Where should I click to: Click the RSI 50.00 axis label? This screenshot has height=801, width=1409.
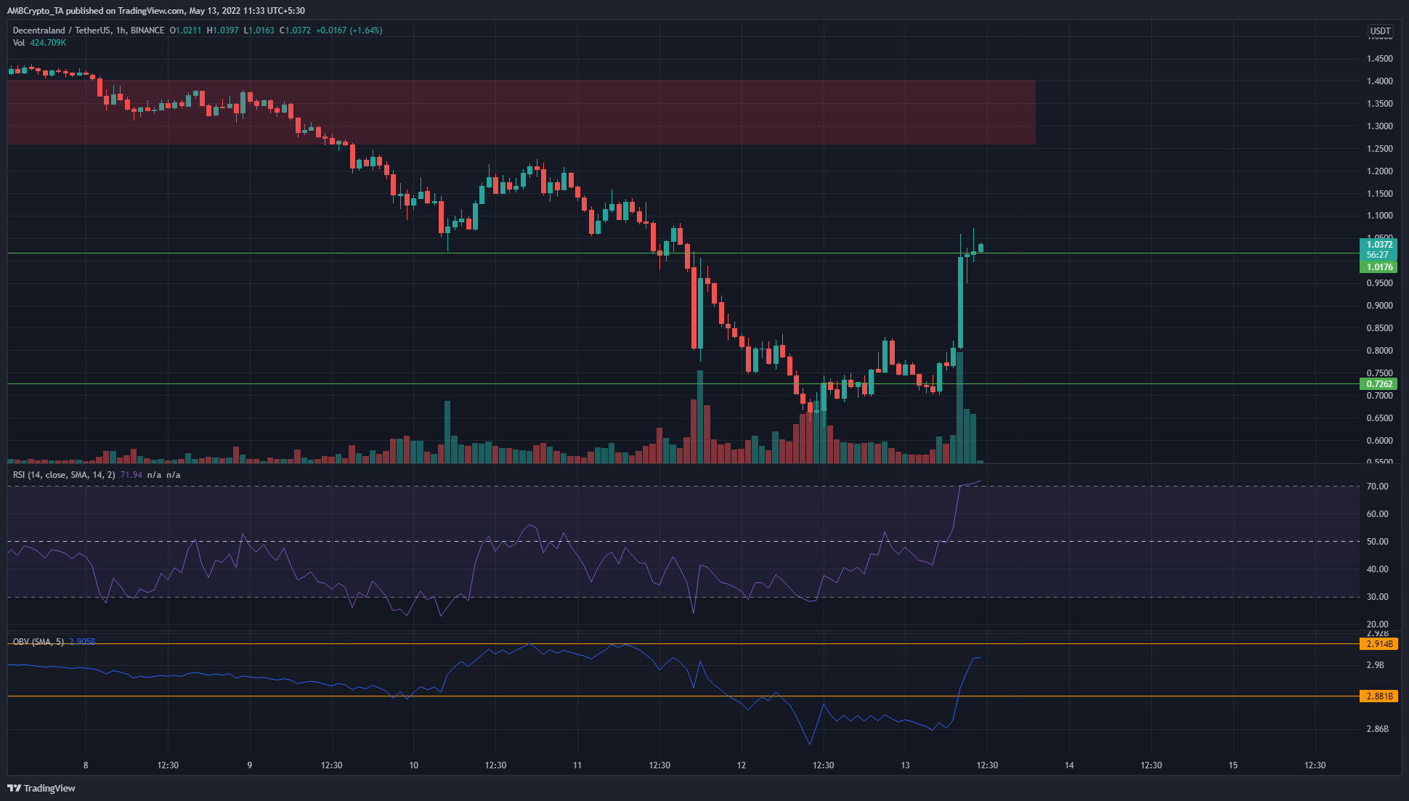coord(1377,542)
